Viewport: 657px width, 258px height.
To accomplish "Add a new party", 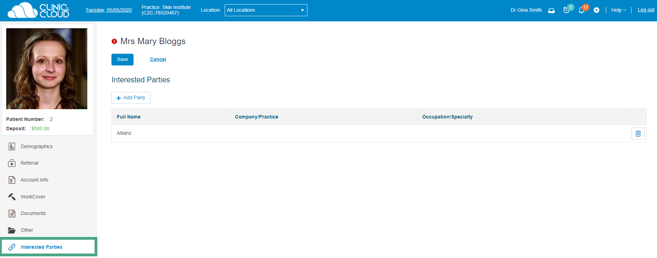I will pyautogui.click(x=131, y=98).
